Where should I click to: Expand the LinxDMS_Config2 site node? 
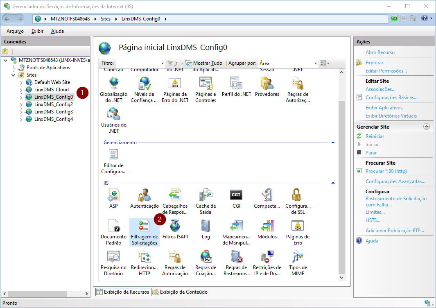(x=21, y=104)
